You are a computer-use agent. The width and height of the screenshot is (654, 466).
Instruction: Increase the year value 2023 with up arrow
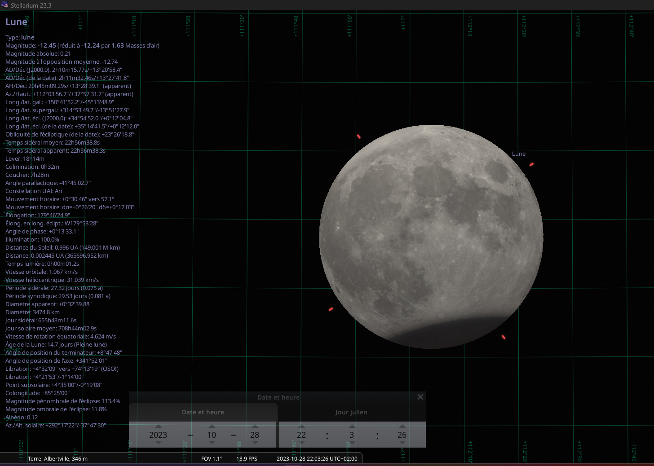[158, 426]
